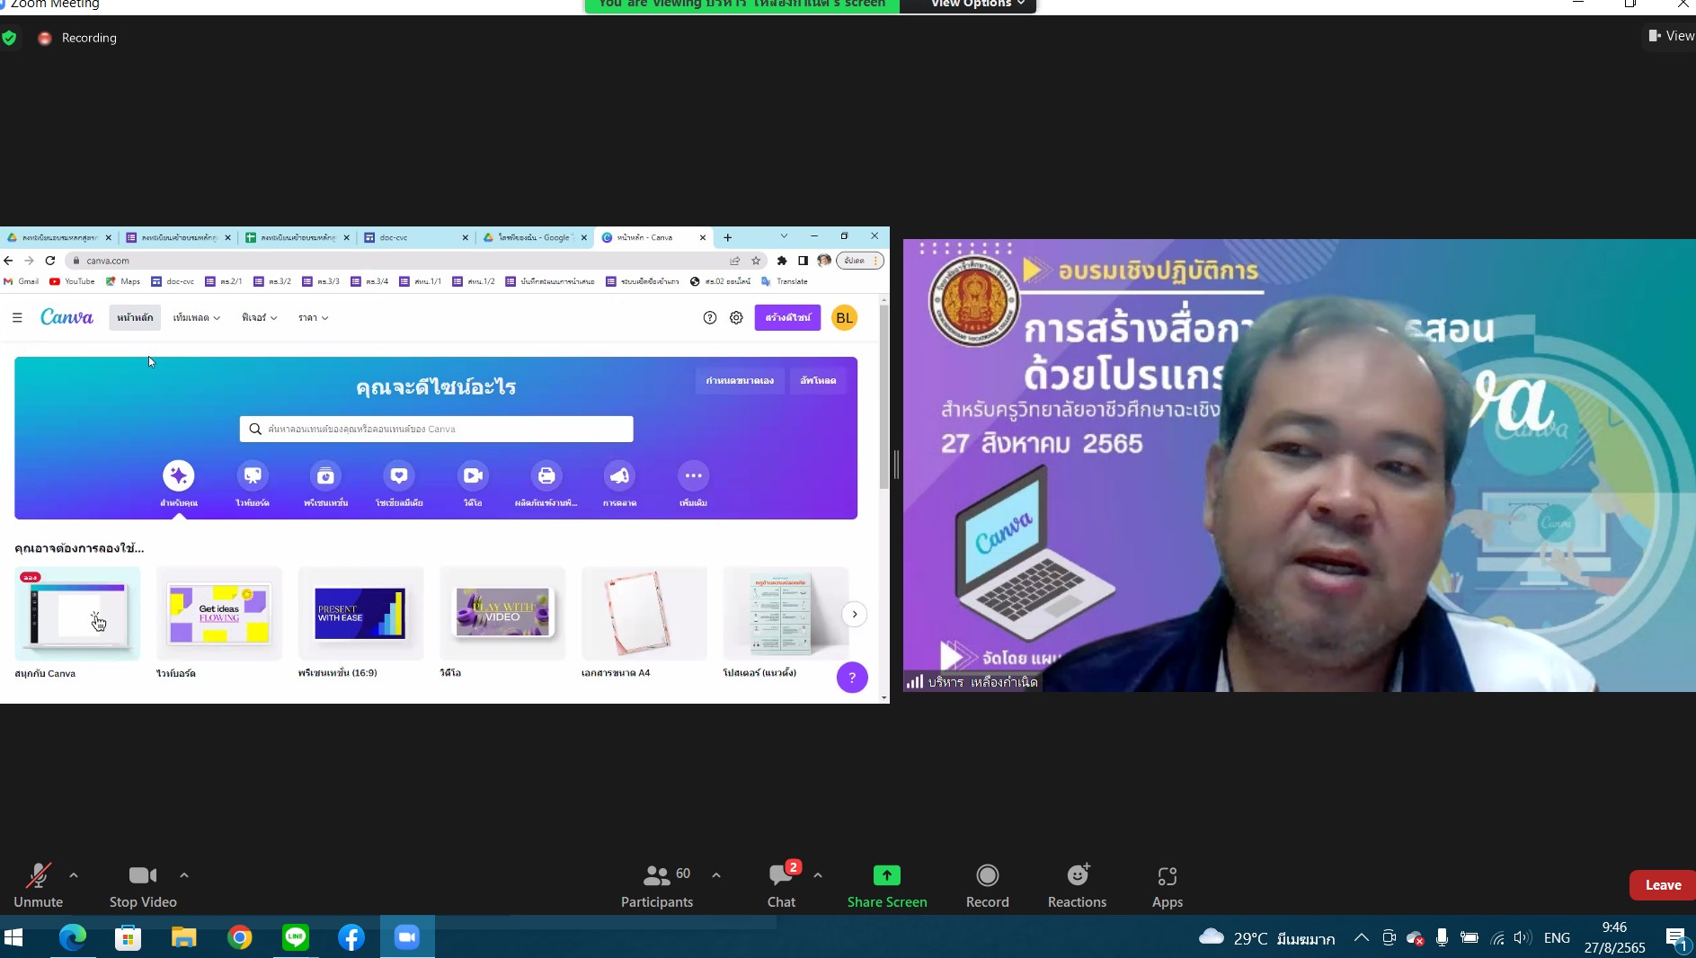Leave the meeting

(1662, 884)
